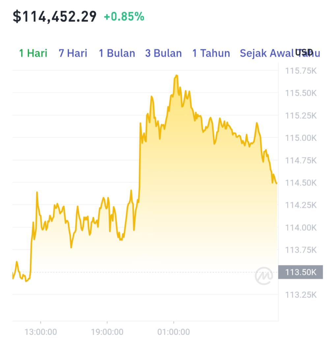335x338 pixels.
Task: Open the 1 Bulan chart range
Action: pyautogui.click(x=117, y=53)
